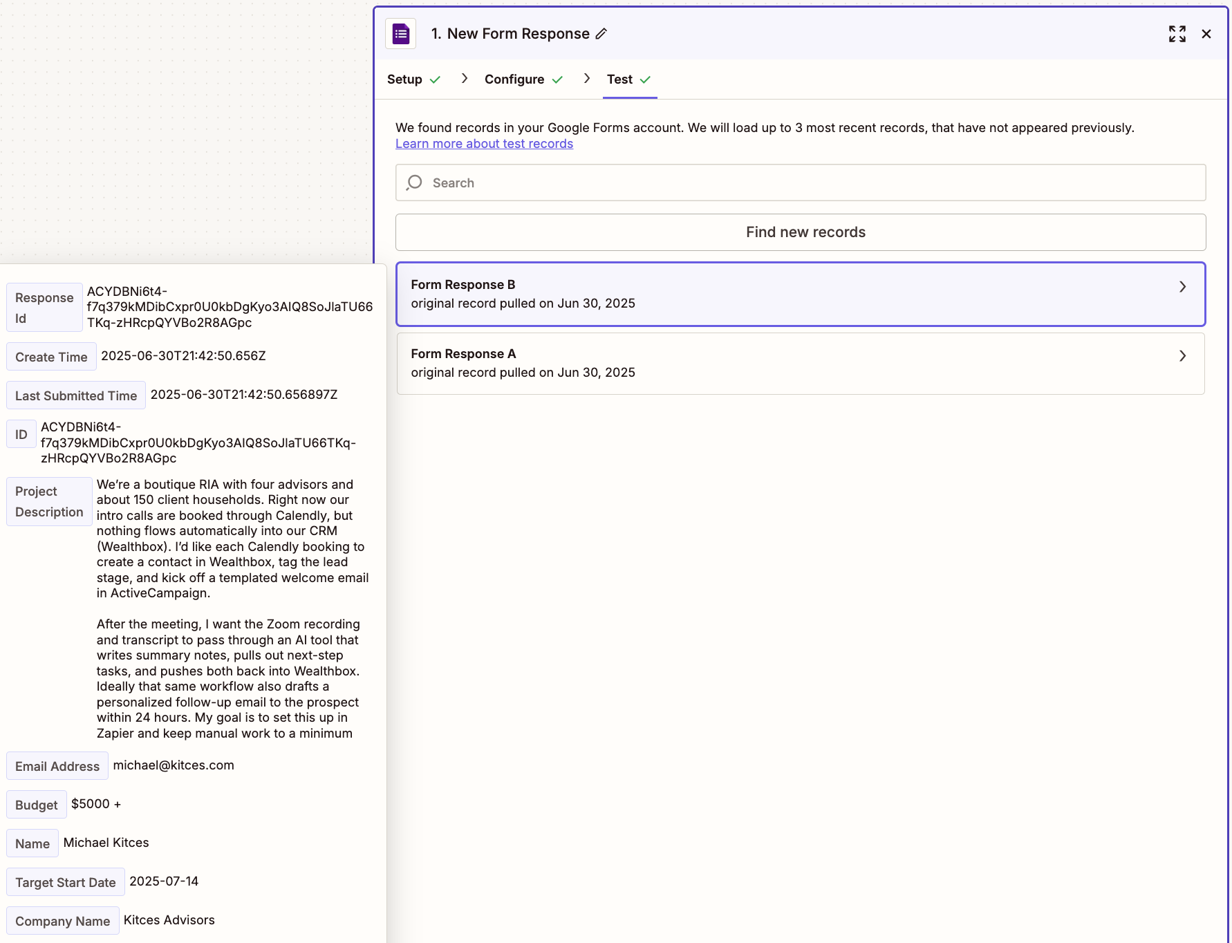
Task: Click the step title New Form Response
Action: pos(519,34)
